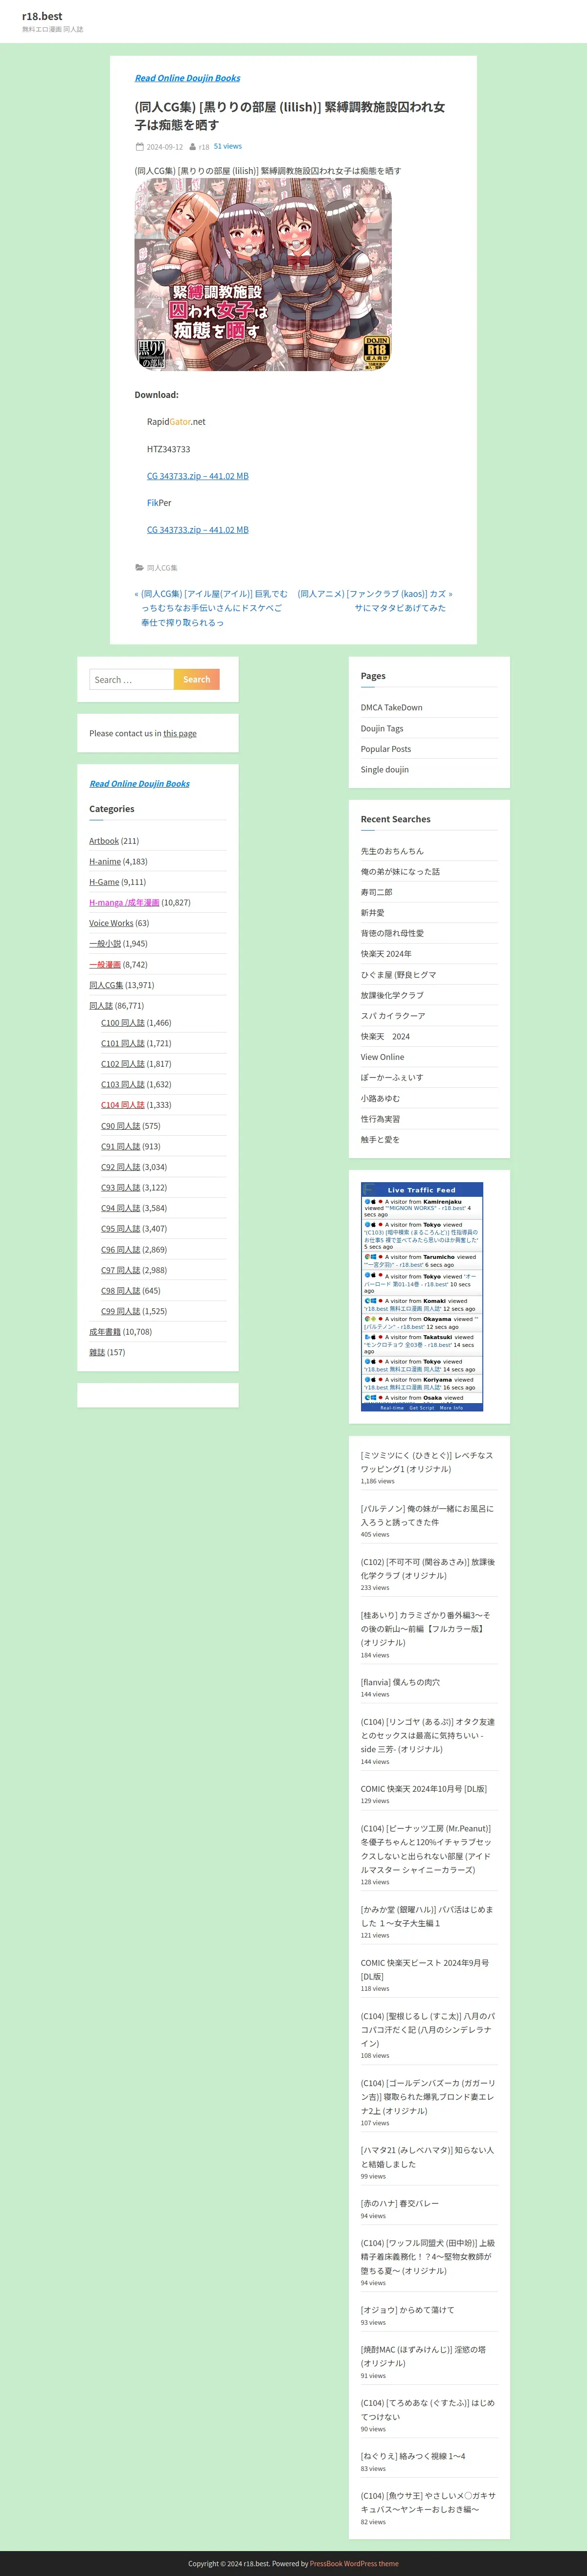Open popular post COMIC 快楽天ビースト 2024年9月号

pos(425,1970)
